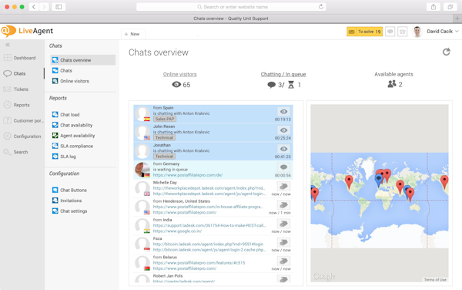Click Safari forward navigation arrow
Image resolution: width=462 pixels, height=290 pixels.
[x=44, y=7]
